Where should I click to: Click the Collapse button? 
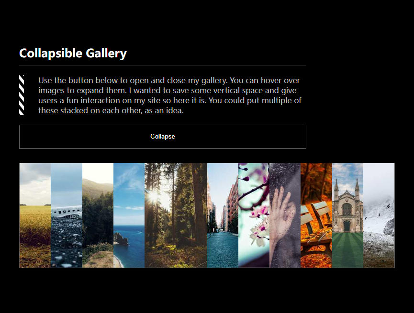tap(163, 137)
